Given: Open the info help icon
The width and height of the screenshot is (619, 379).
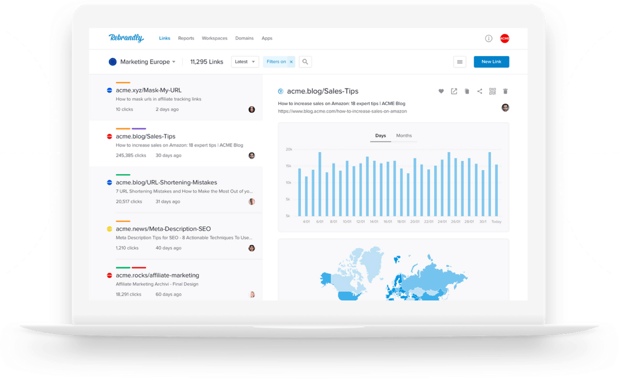Looking at the screenshot, I should pyautogui.click(x=489, y=39).
